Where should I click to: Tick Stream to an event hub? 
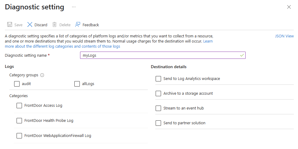pyautogui.click(x=158, y=108)
